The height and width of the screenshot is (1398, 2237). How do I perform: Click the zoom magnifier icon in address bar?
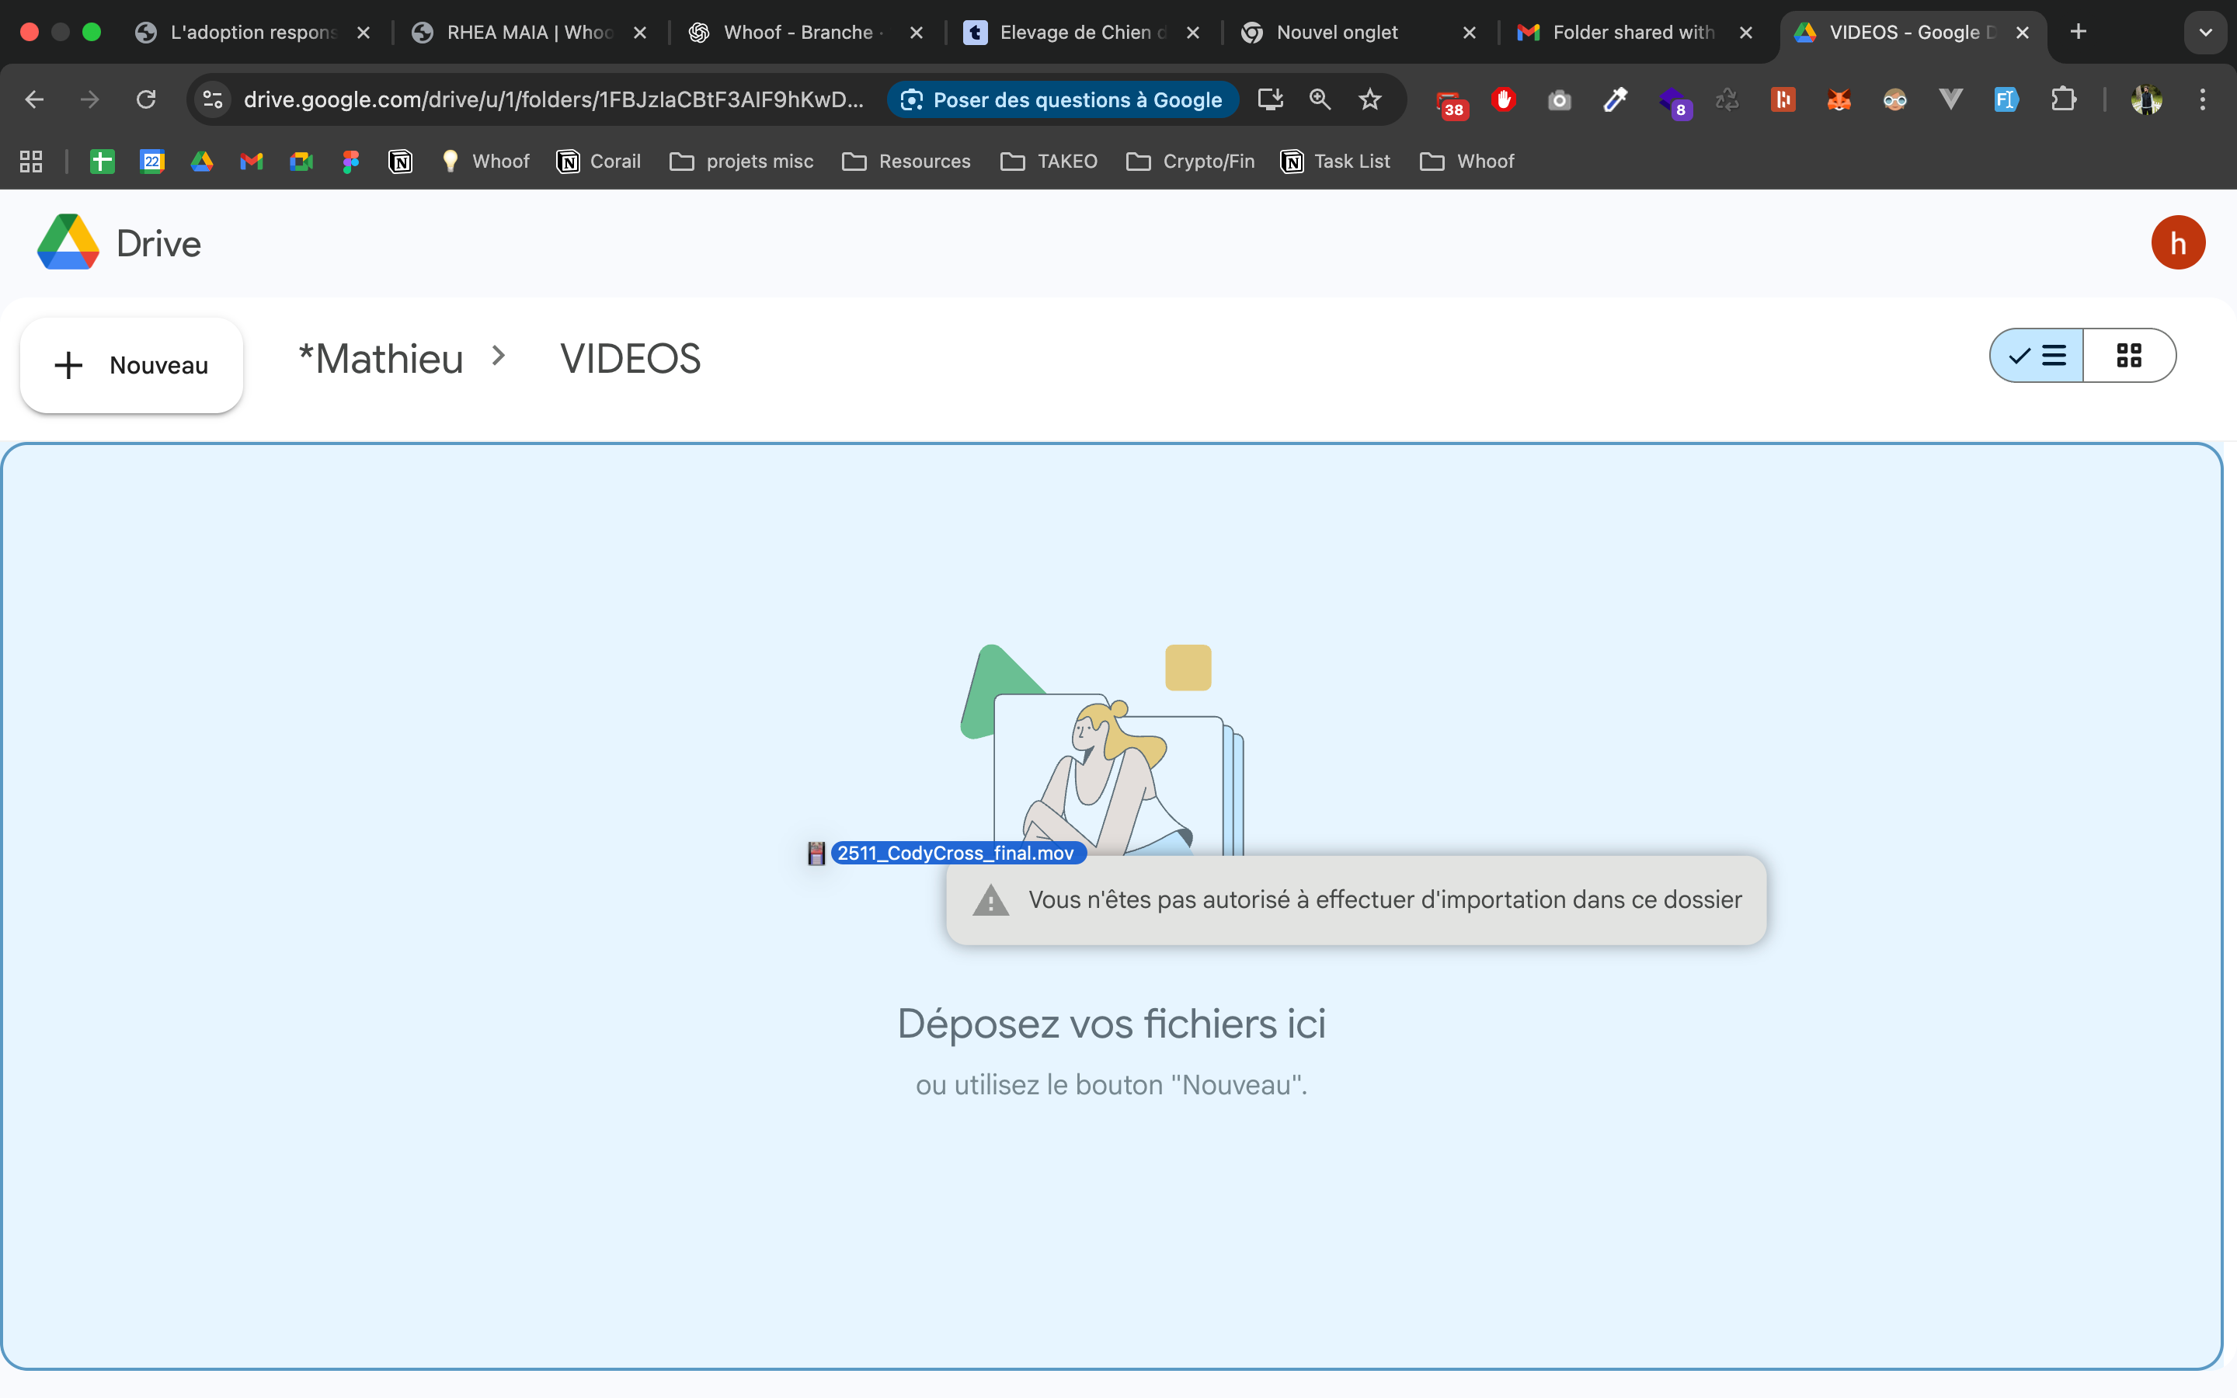(x=1320, y=100)
